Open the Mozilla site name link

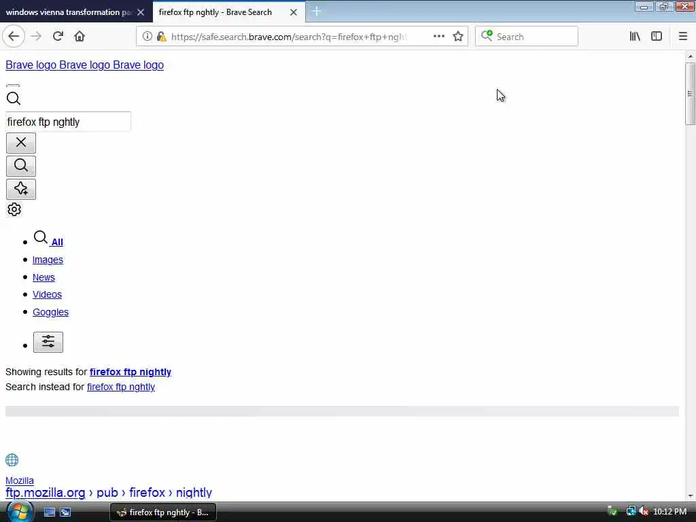pyautogui.click(x=20, y=481)
